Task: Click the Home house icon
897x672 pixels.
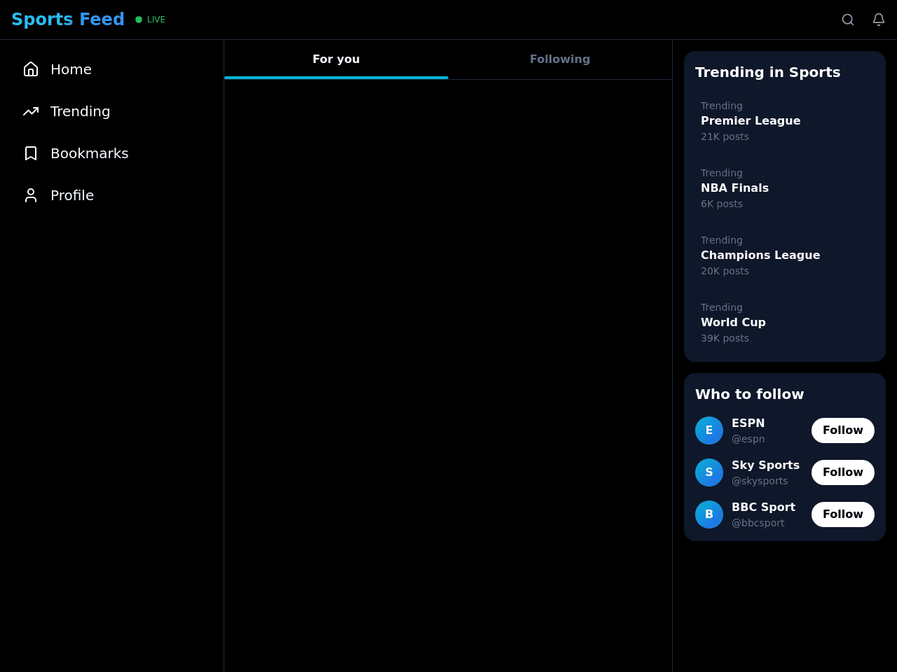Action: click(31, 69)
